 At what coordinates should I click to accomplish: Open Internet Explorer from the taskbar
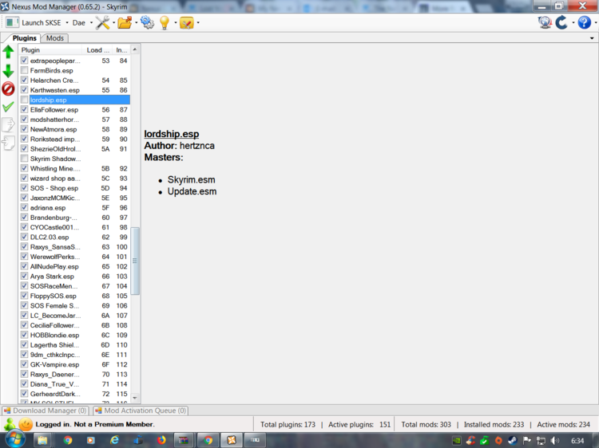coord(114,440)
